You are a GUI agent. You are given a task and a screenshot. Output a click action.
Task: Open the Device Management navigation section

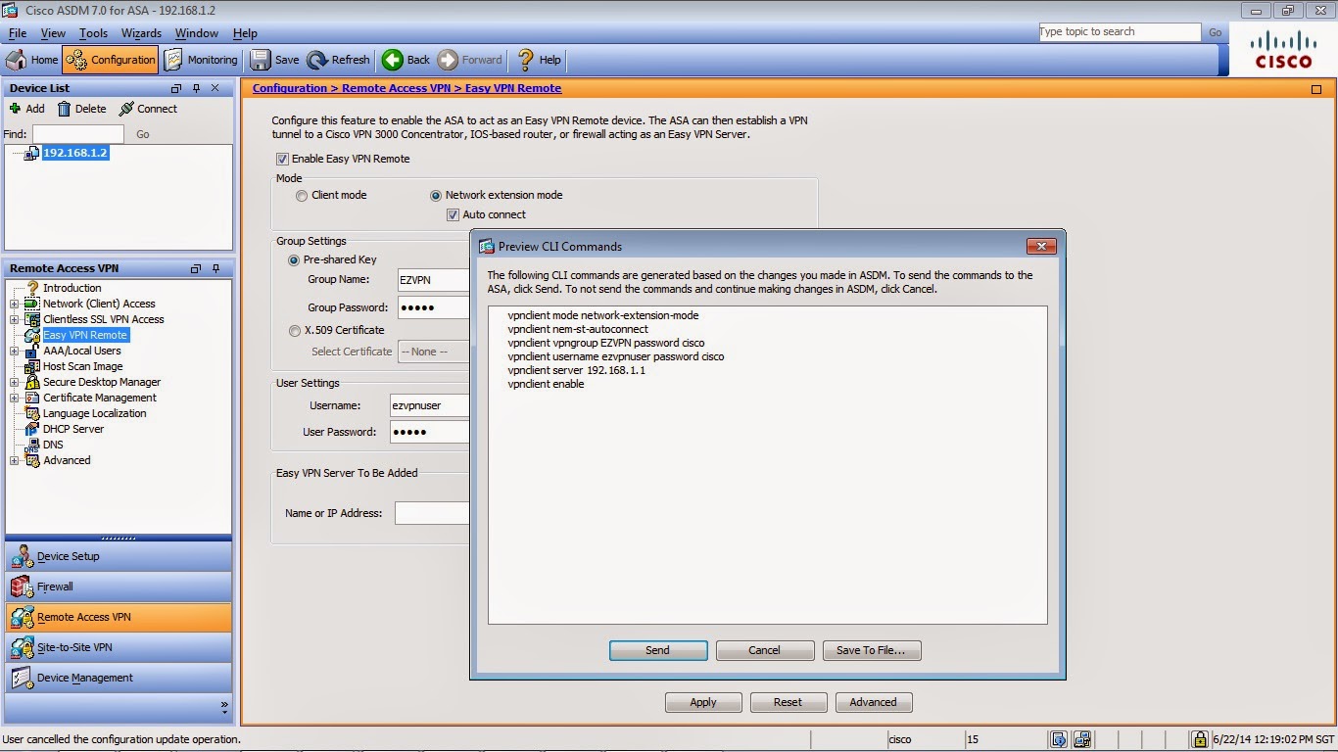(119, 678)
